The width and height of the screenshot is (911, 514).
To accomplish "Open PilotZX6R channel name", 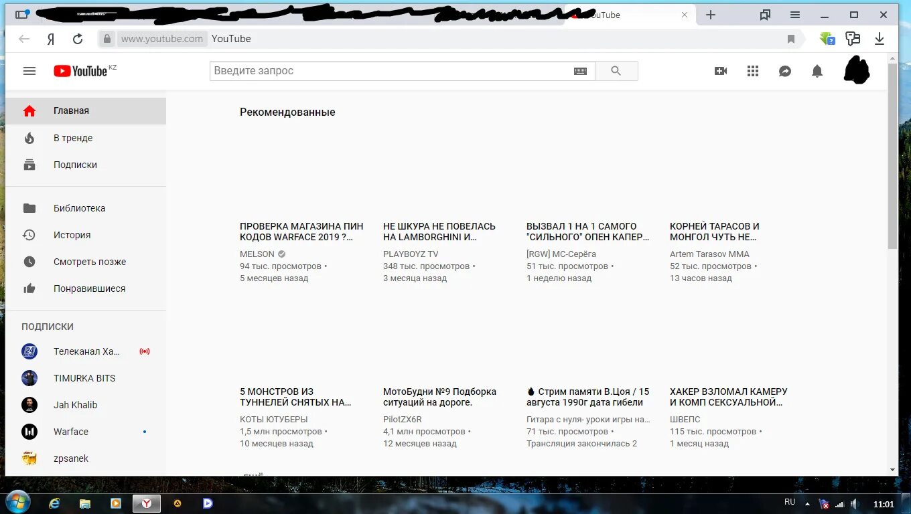I will tap(403, 420).
